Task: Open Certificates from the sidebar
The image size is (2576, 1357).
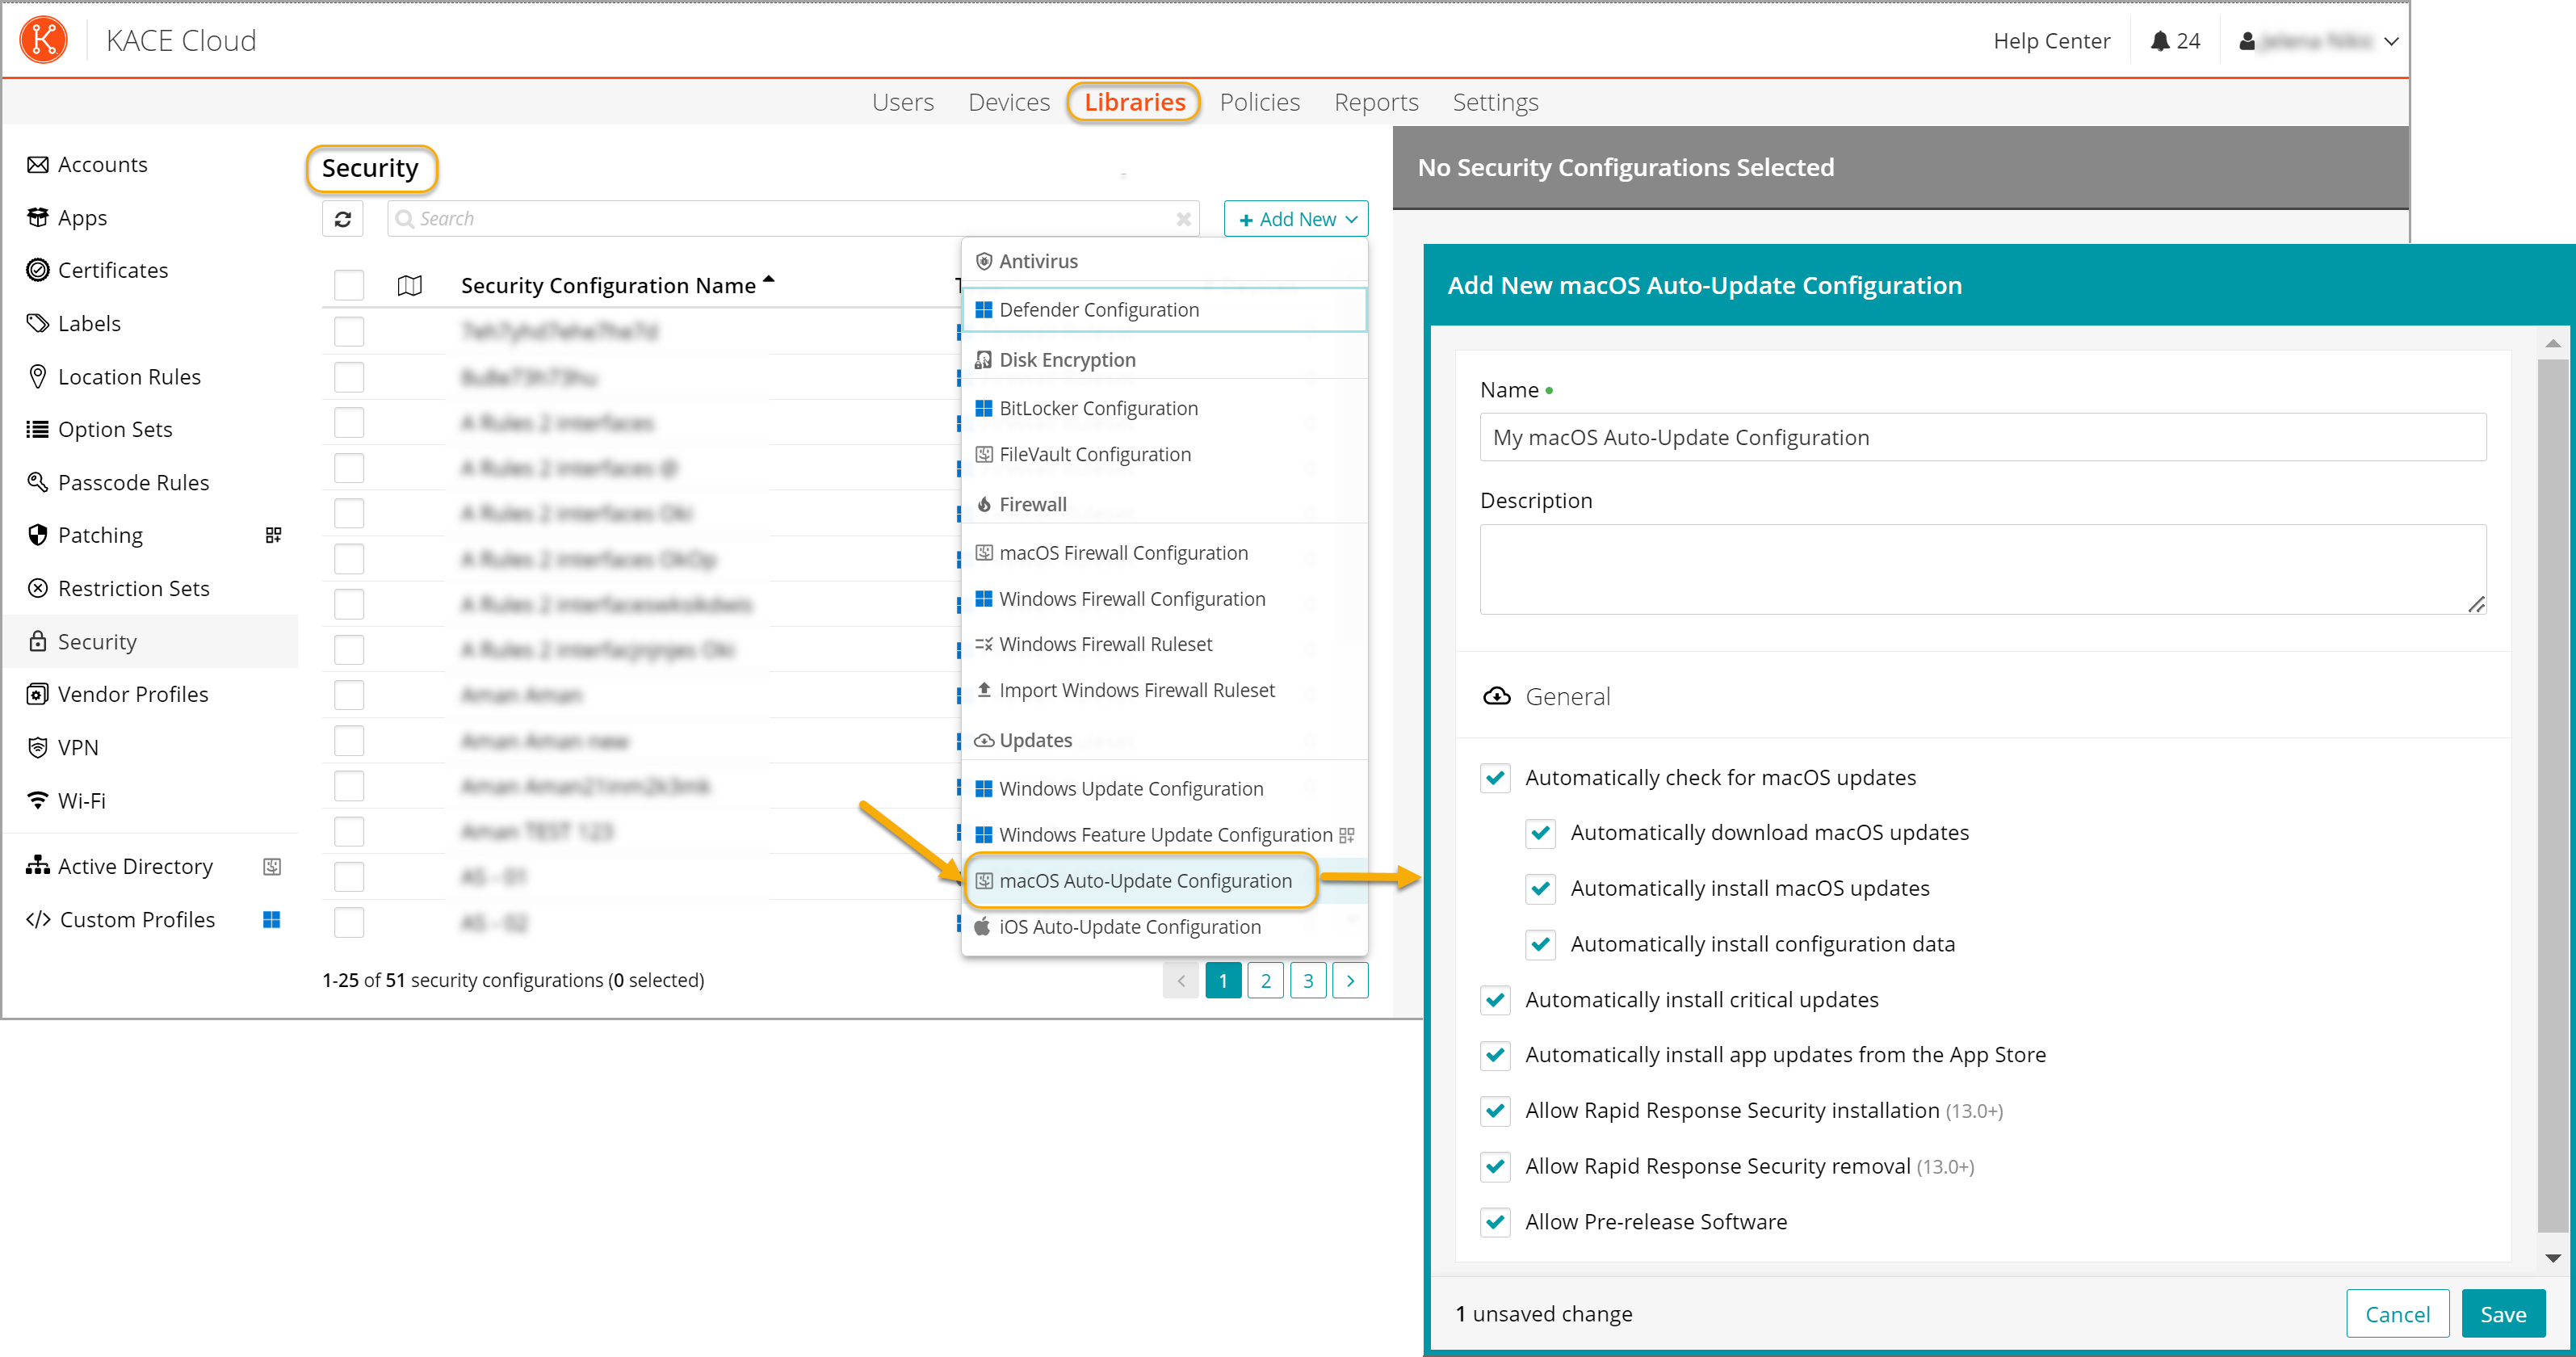Action: point(112,270)
